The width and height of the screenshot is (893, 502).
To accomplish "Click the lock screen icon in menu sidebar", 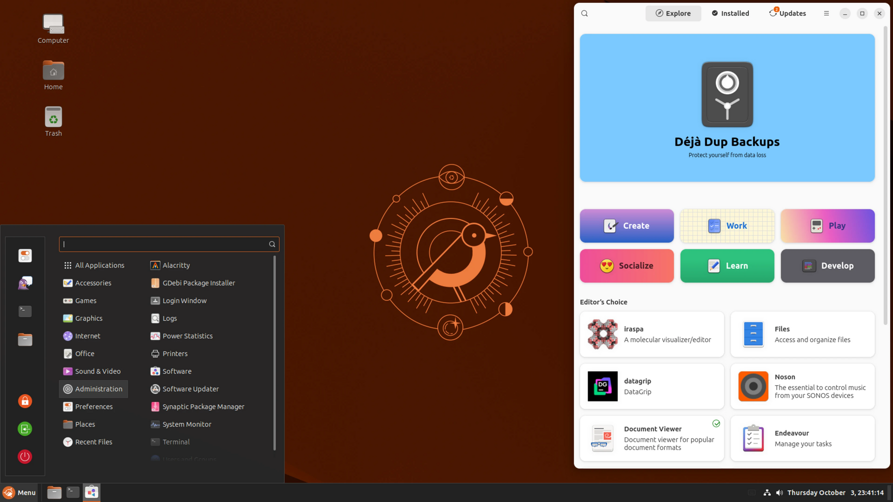I will pos(25,401).
